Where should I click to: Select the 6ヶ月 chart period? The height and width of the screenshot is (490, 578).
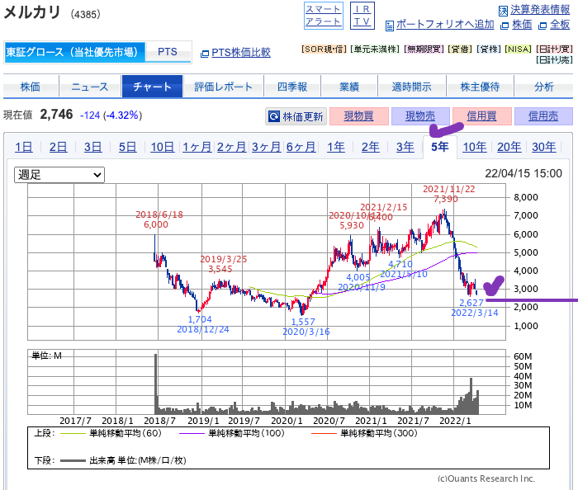(301, 148)
